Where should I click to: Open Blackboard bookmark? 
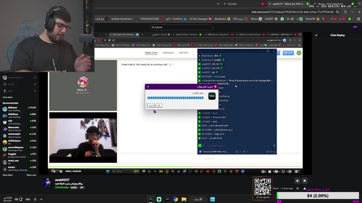click(222, 19)
